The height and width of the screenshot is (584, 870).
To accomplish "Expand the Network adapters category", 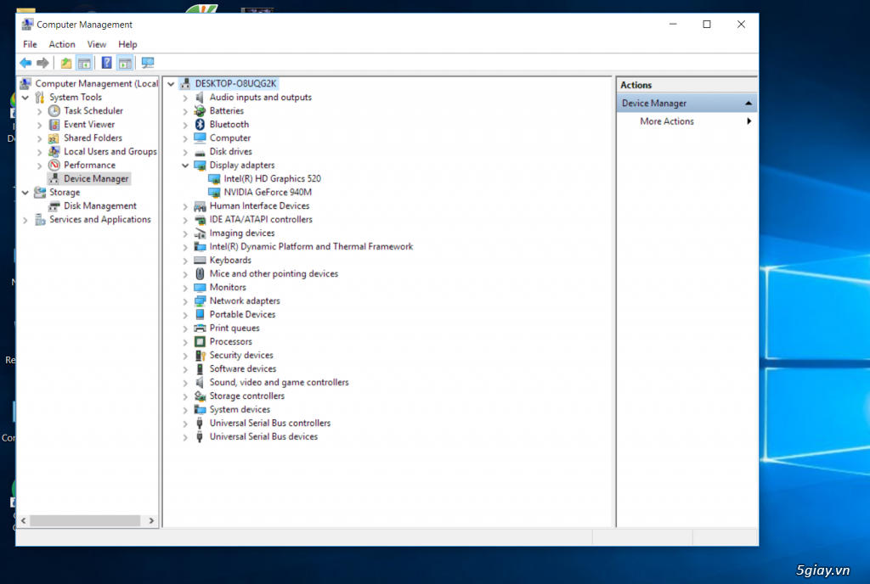I will coord(185,301).
